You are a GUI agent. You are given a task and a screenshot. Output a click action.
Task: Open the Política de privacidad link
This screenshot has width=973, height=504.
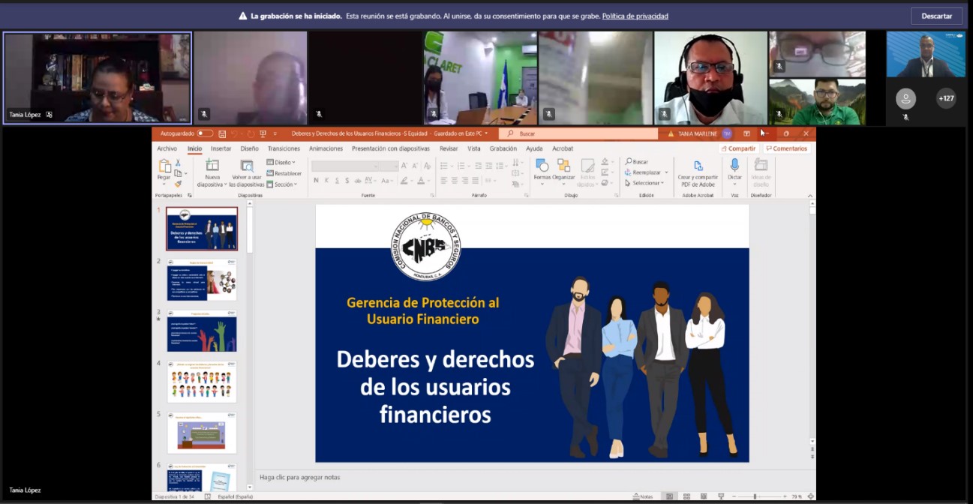click(635, 16)
